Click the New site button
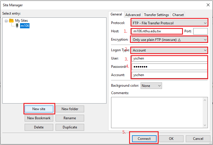The image size is (213, 145). 39,109
